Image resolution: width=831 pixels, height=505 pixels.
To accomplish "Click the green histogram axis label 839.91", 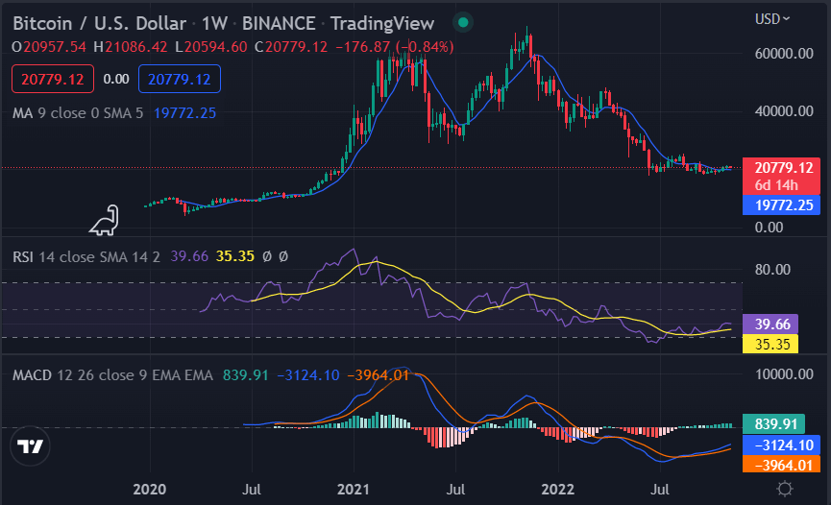I will (773, 424).
